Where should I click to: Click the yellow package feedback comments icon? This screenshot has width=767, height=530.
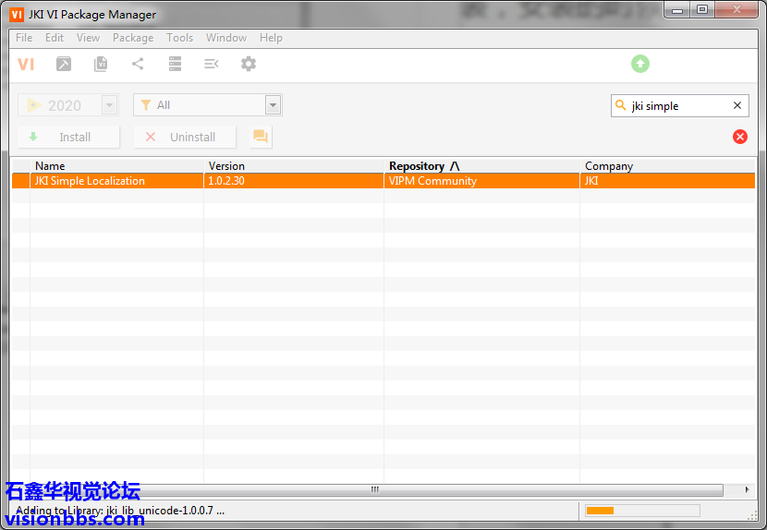pos(261,137)
